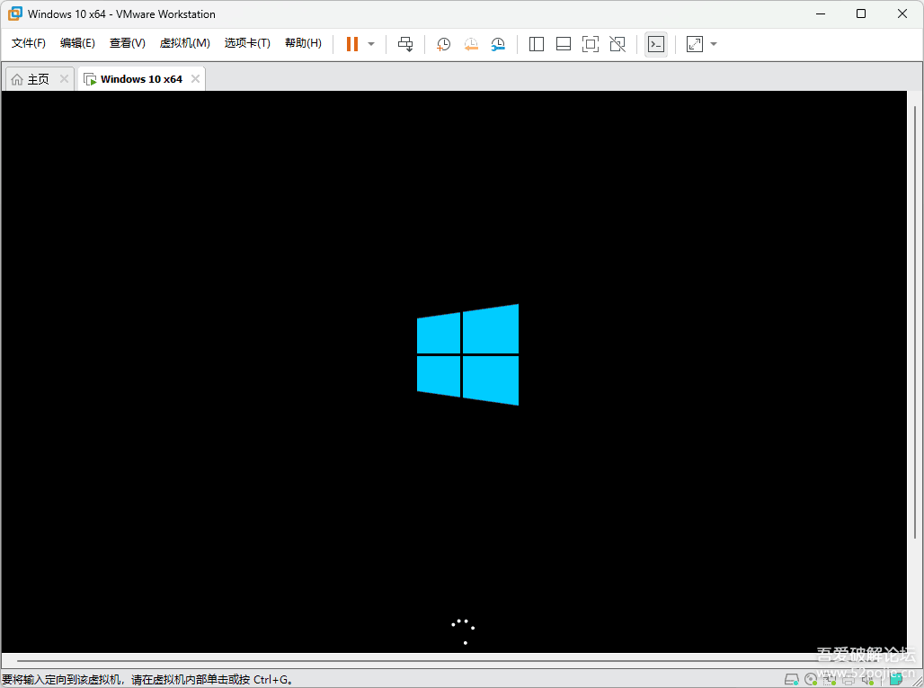Open the Snapshot Manager toolbar icon
This screenshot has width=924, height=688.
498,43
